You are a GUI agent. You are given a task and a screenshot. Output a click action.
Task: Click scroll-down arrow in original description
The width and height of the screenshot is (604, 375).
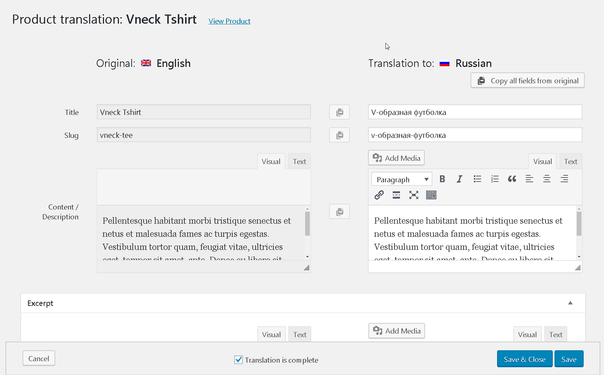307,257
